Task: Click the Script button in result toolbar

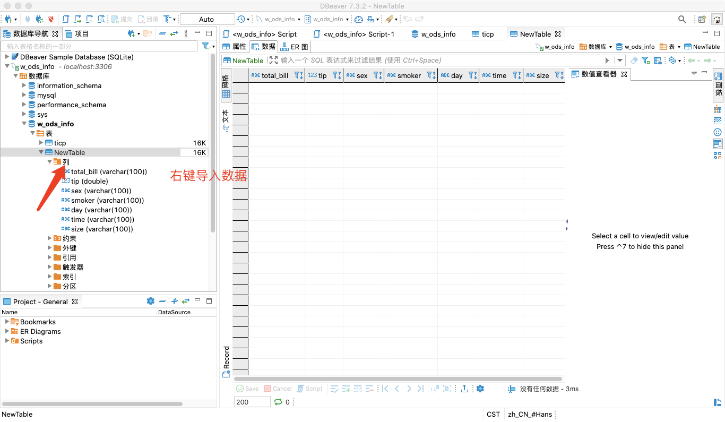Action: pyautogui.click(x=310, y=389)
